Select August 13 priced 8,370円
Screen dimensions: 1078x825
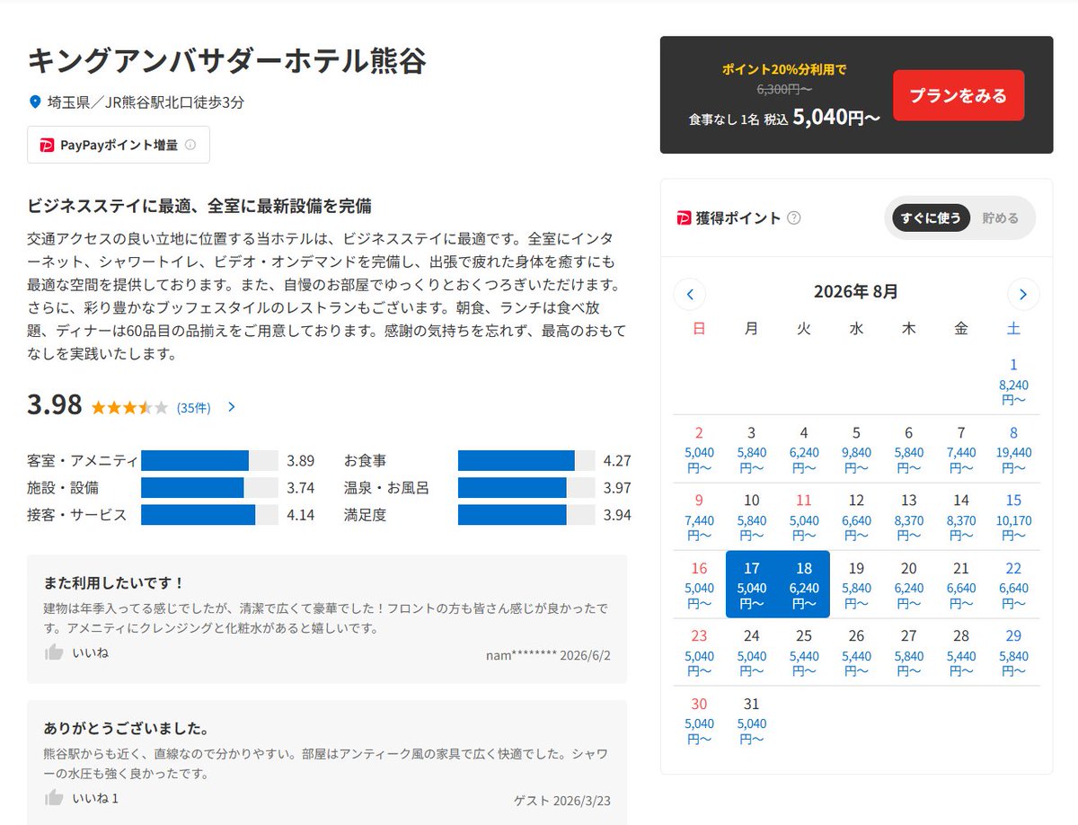909,517
